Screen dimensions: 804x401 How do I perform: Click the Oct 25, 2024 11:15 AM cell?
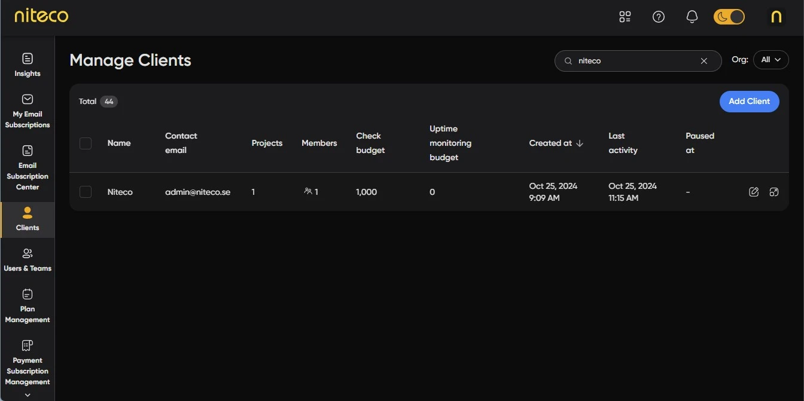click(x=632, y=192)
